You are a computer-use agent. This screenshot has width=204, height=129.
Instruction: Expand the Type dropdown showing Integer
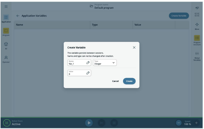click(105, 63)
